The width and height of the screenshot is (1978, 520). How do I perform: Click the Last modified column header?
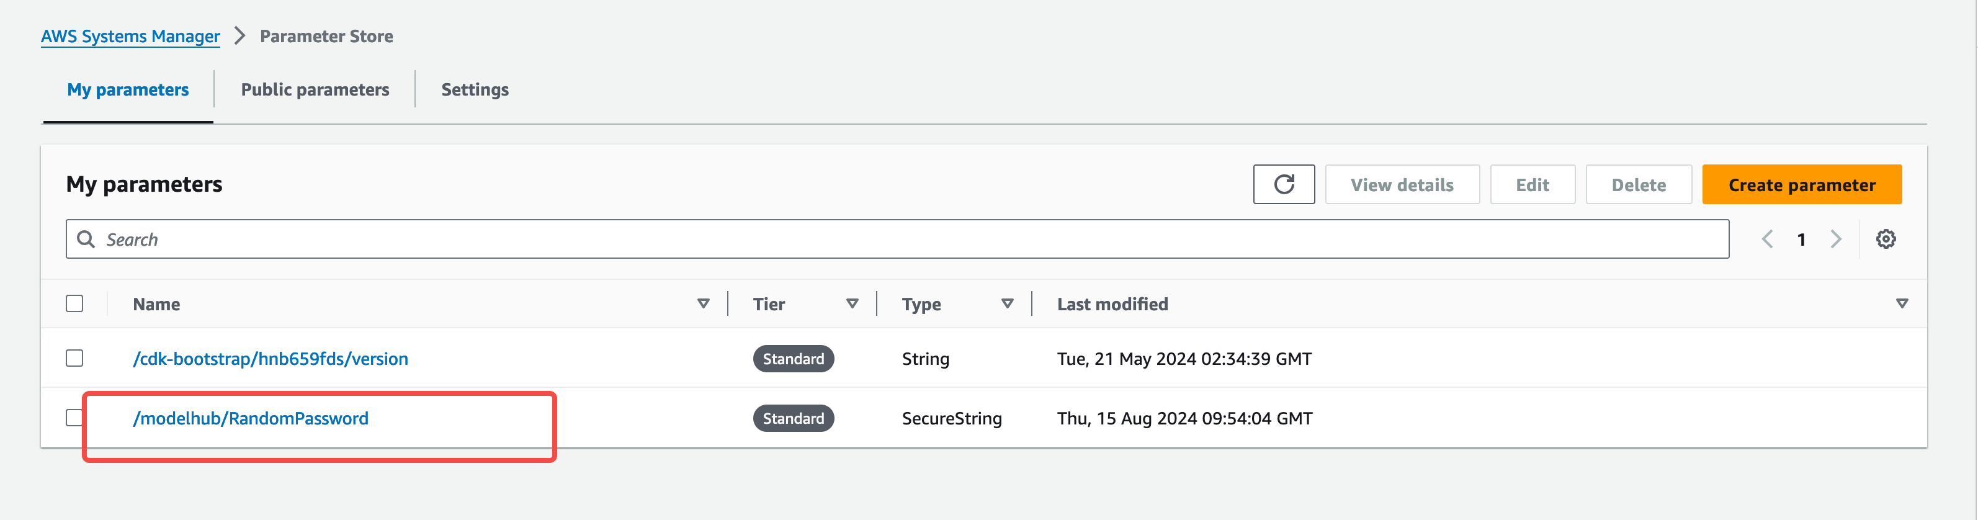point(1112,304)
